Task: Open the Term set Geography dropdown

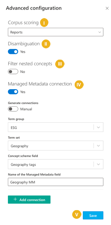Action: coord(55,146)
